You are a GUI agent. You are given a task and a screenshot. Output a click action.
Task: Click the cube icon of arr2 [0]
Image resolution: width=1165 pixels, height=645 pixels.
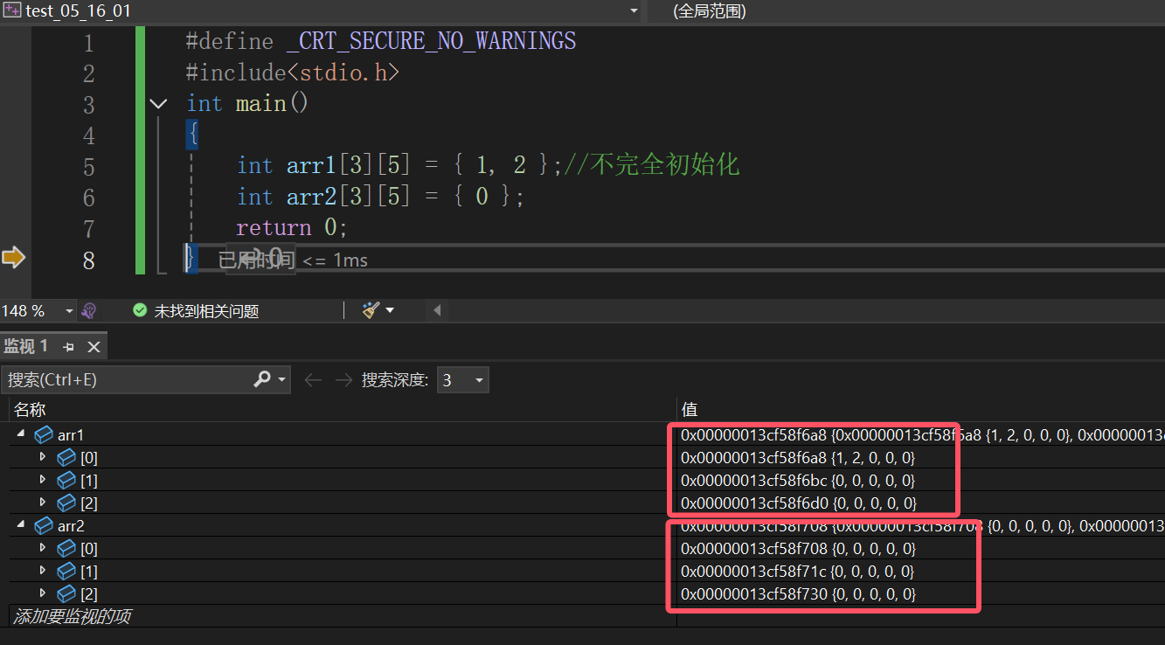(x=66, y=548)
